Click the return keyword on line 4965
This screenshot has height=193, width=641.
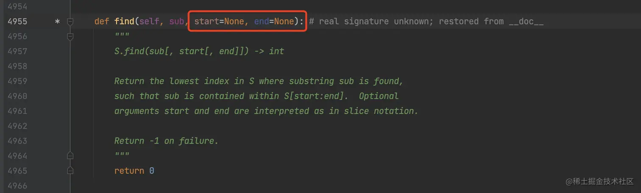pos(129,171)
